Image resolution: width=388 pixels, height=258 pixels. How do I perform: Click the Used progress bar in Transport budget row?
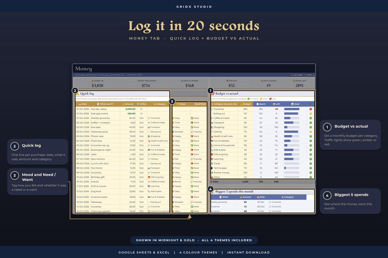pyautogui.click(x=292, y=123)
